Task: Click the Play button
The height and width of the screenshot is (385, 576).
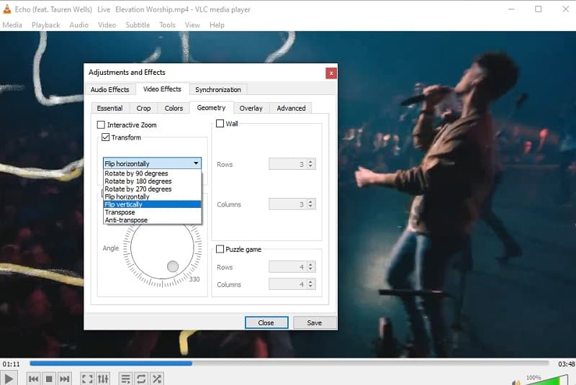Action: pyautogui.click(x=9, y=378)
